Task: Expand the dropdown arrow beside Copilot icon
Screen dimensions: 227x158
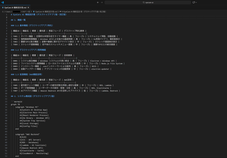Action: tap(196, 2)
